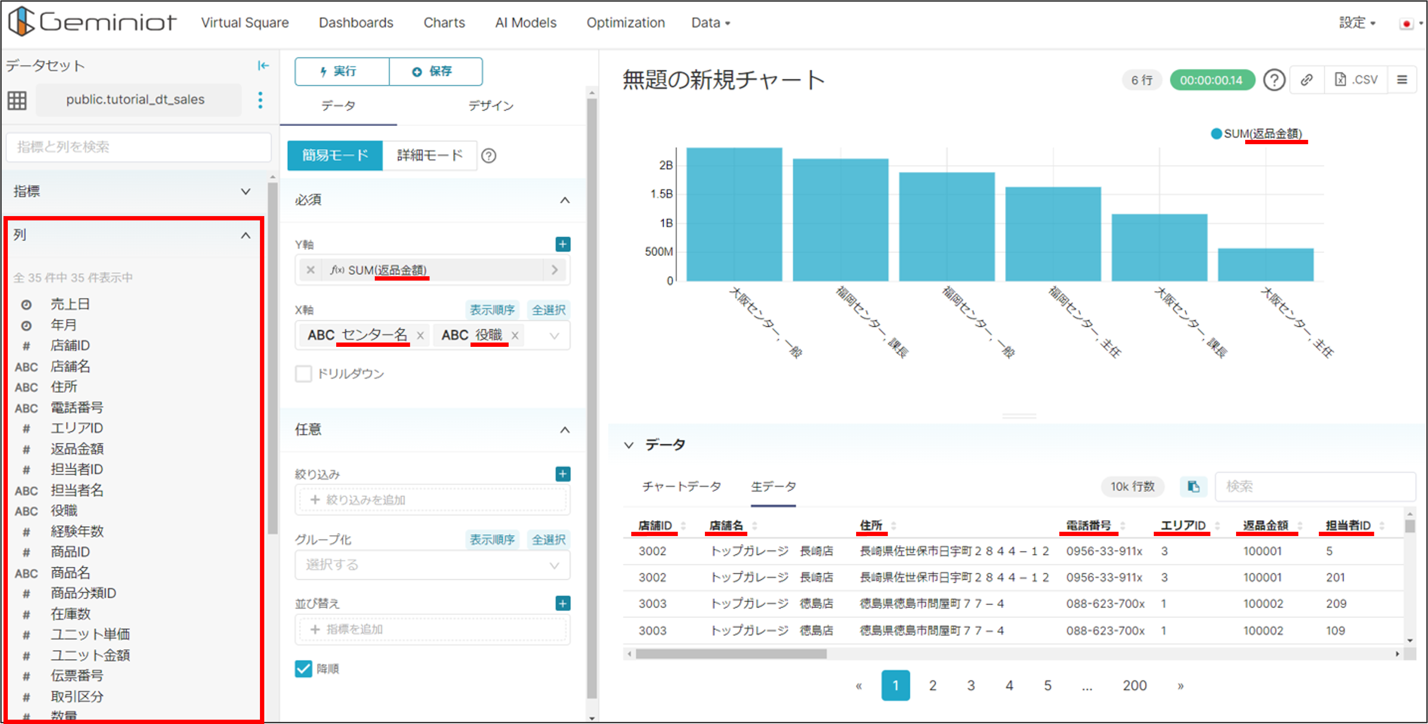Go to page 2 of results
The width and height of the screenshot is (1428, 724).
click(x=933, y=686)
